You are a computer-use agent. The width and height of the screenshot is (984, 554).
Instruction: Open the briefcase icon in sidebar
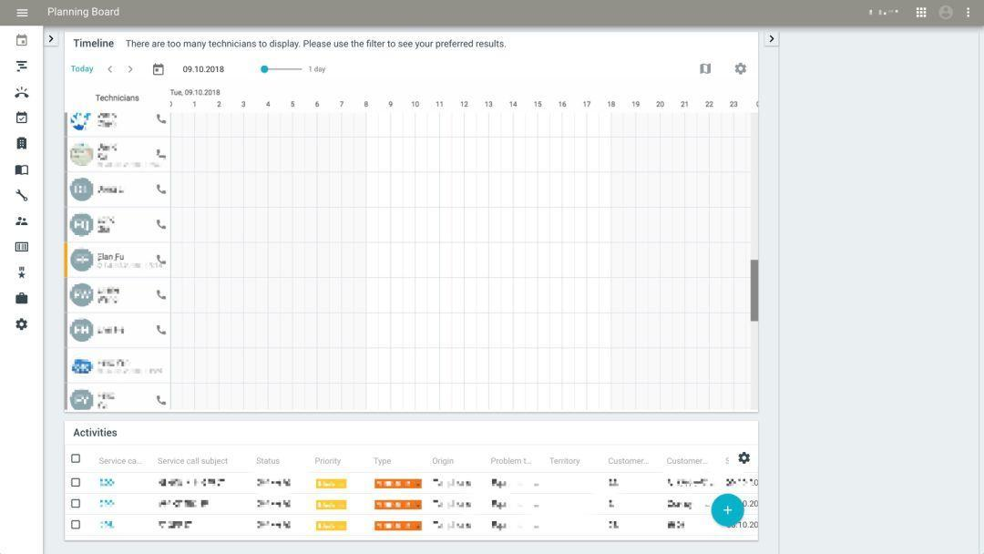(21, 299)
